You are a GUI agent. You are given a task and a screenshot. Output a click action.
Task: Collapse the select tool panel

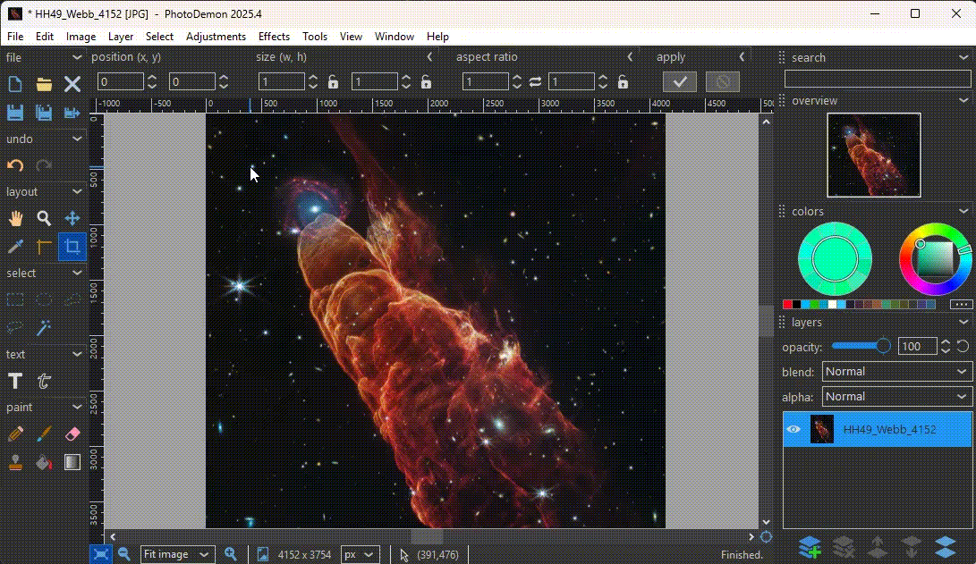pos(77,273)
